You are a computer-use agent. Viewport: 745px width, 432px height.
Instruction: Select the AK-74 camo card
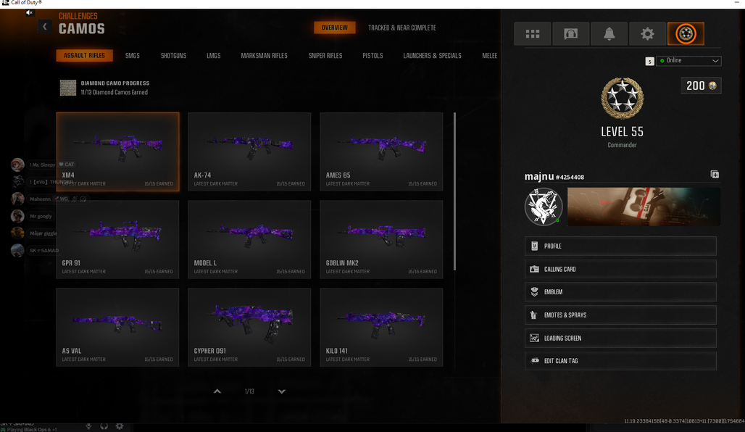pyautogui.click(x=249, y=151)
